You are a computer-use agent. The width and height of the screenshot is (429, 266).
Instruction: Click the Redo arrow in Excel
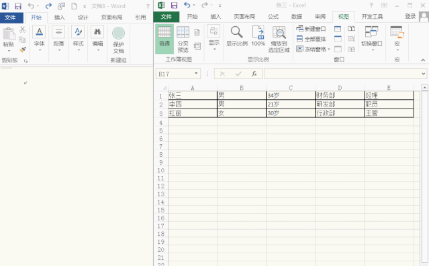pyautogui.click(x=205, y=5)
